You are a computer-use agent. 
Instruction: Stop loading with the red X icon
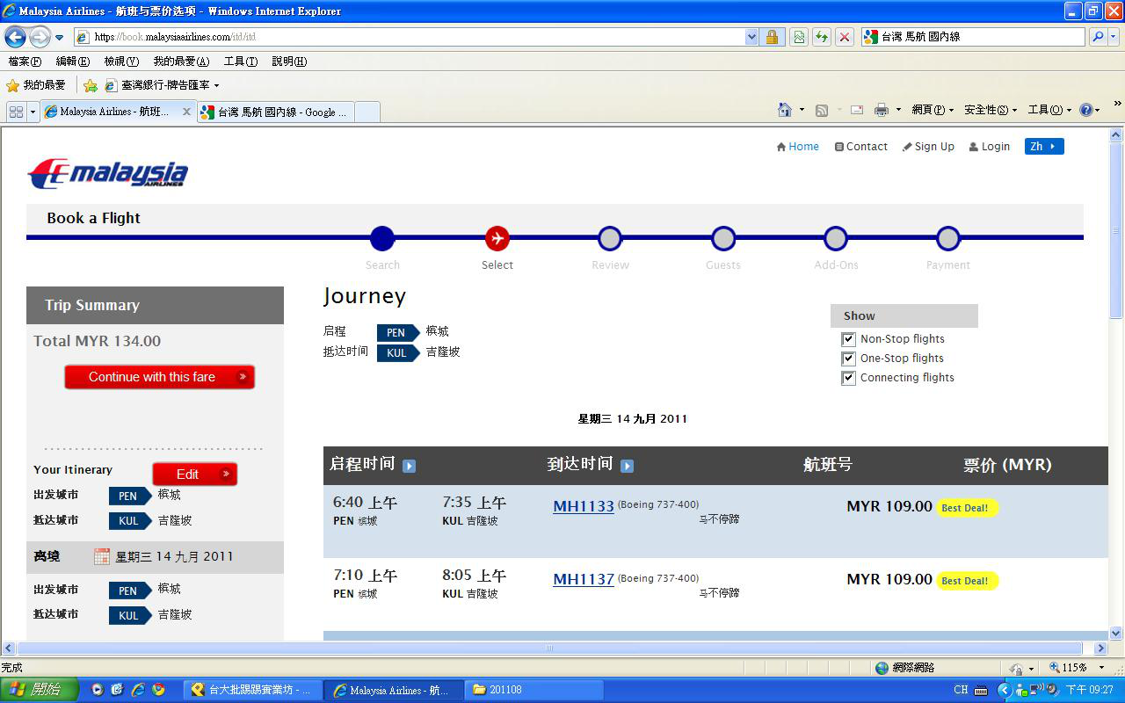(845, 37)
